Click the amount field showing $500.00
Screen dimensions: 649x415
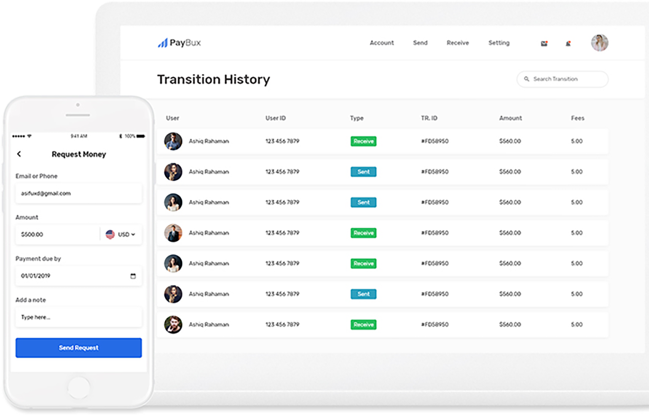tap(58, 234)
